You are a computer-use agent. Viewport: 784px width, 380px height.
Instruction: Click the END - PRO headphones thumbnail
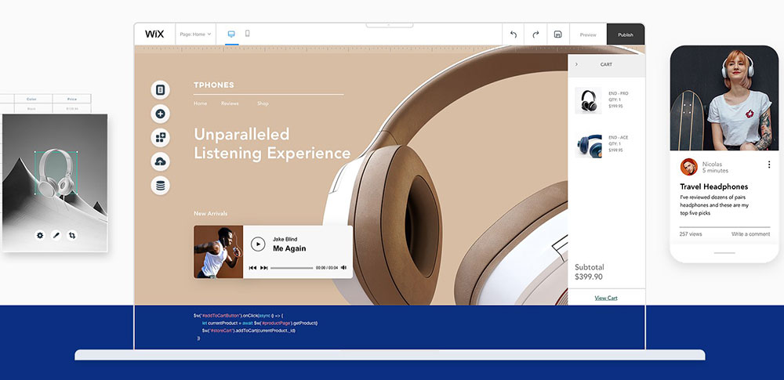click(588, 100)
